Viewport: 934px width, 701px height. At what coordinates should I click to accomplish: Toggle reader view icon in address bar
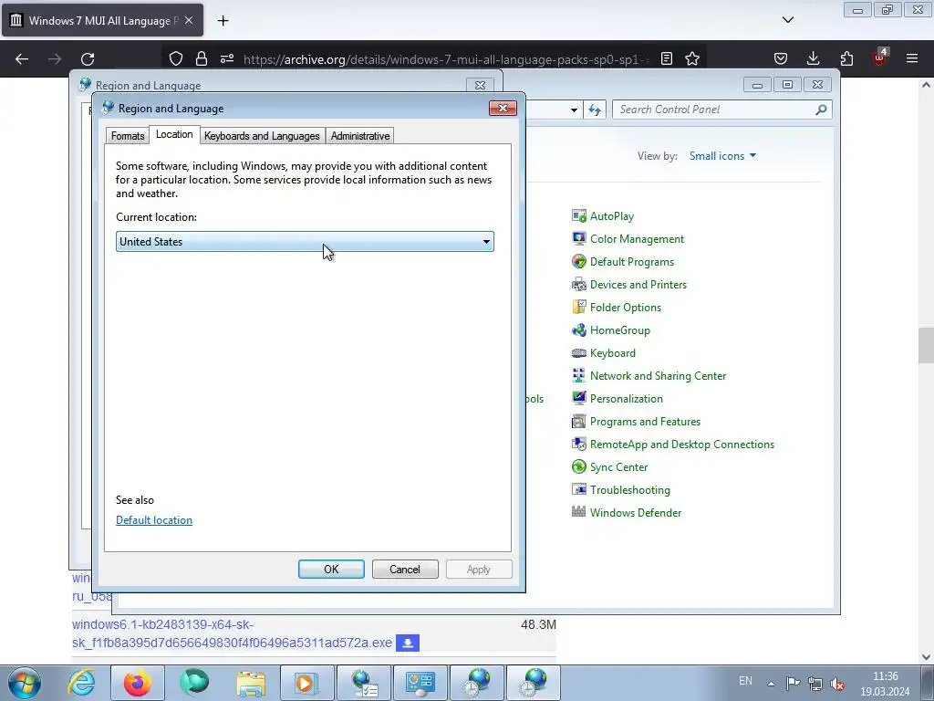(667, 58)
